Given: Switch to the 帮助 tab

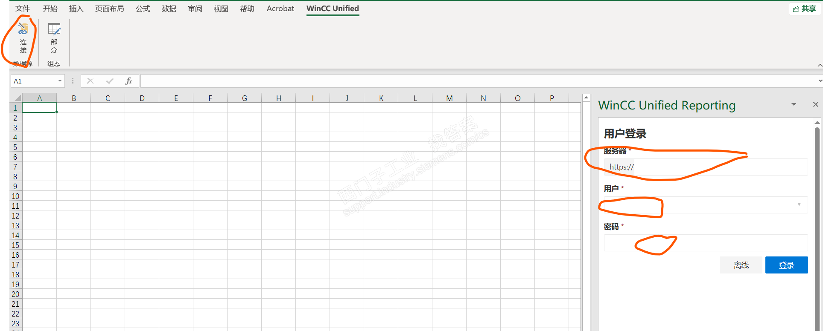Looking at the screenshot, I should pos(247,9).
